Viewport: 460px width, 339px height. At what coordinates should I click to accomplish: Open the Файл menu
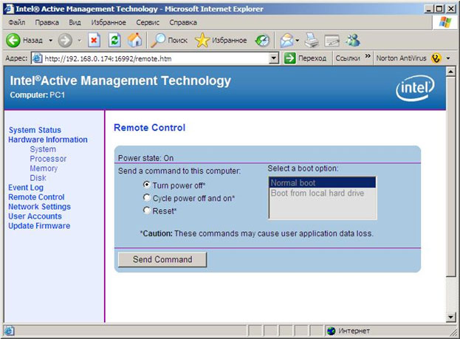tap(16, 22)
